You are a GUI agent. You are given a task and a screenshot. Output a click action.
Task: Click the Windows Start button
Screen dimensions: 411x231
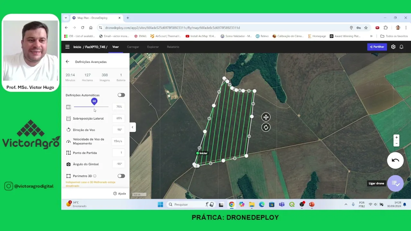160,204
